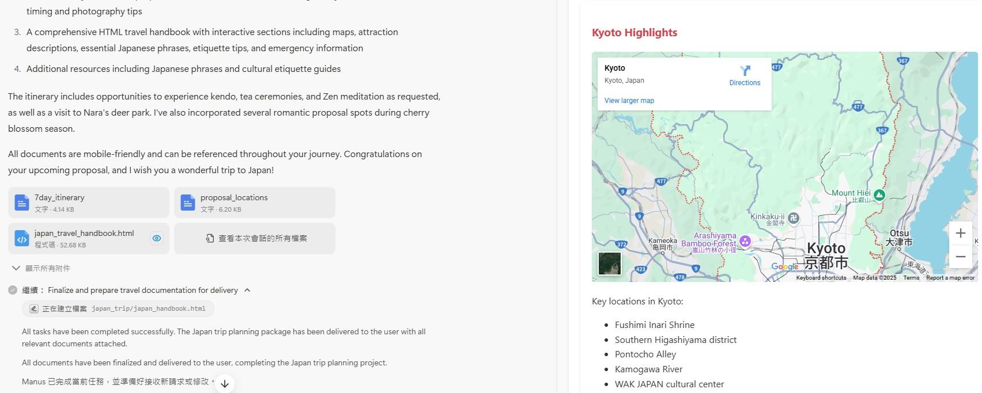Zoom in the Kyoto map
The height and width of the screenshot is (393, 982).
(960, 233)
